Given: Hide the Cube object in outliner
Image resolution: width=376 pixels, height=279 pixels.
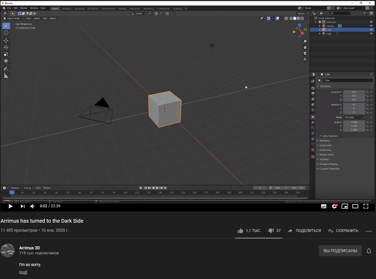Looking at the screenshot, I should click(x=371, y=30).
